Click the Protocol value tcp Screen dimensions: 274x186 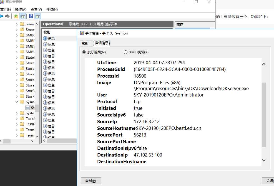(137, 101)
